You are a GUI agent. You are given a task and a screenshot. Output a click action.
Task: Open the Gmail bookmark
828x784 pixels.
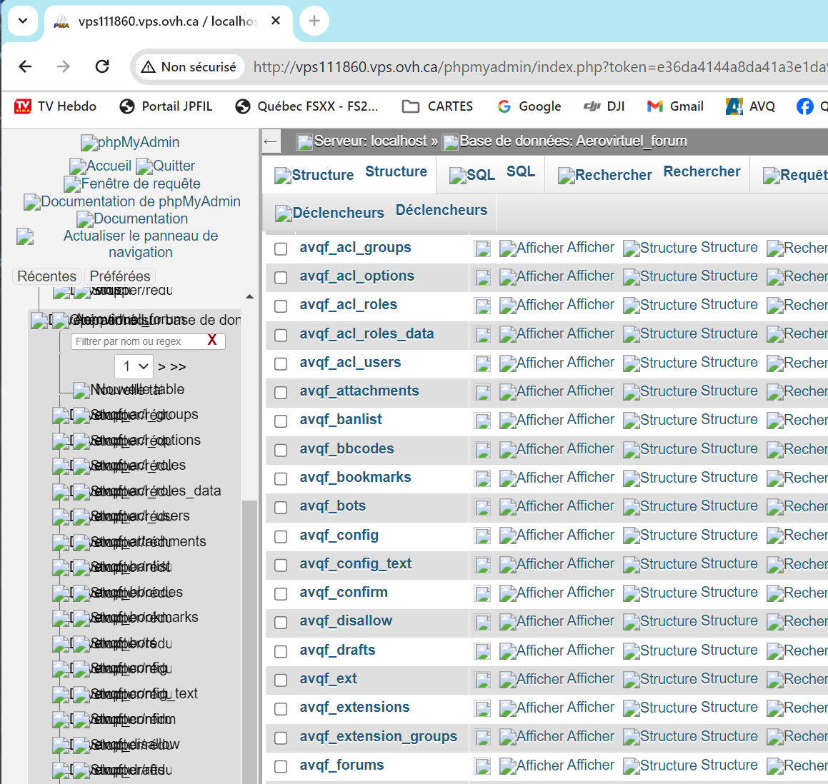[x=675, y=106]
